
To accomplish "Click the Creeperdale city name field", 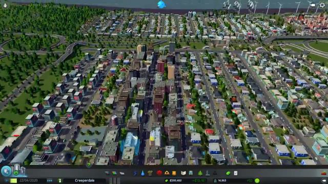I will point(85,180).
